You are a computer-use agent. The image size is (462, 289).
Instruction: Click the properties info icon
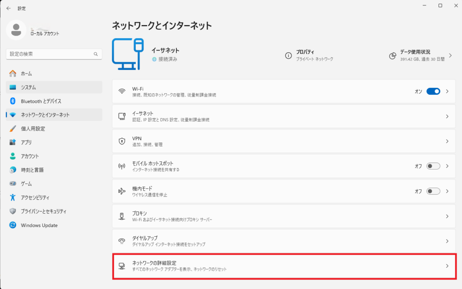click(288, 55)
